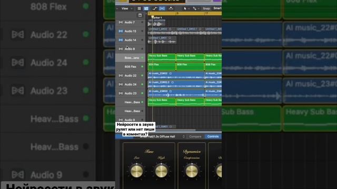Click the blue Audio 13 flex icon
Viewport: 337px width, 189px height.
[121, 31]
